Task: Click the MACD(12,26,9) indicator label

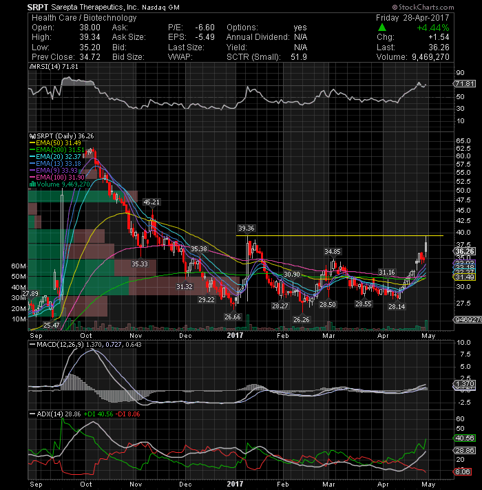Action: point(61,344)
